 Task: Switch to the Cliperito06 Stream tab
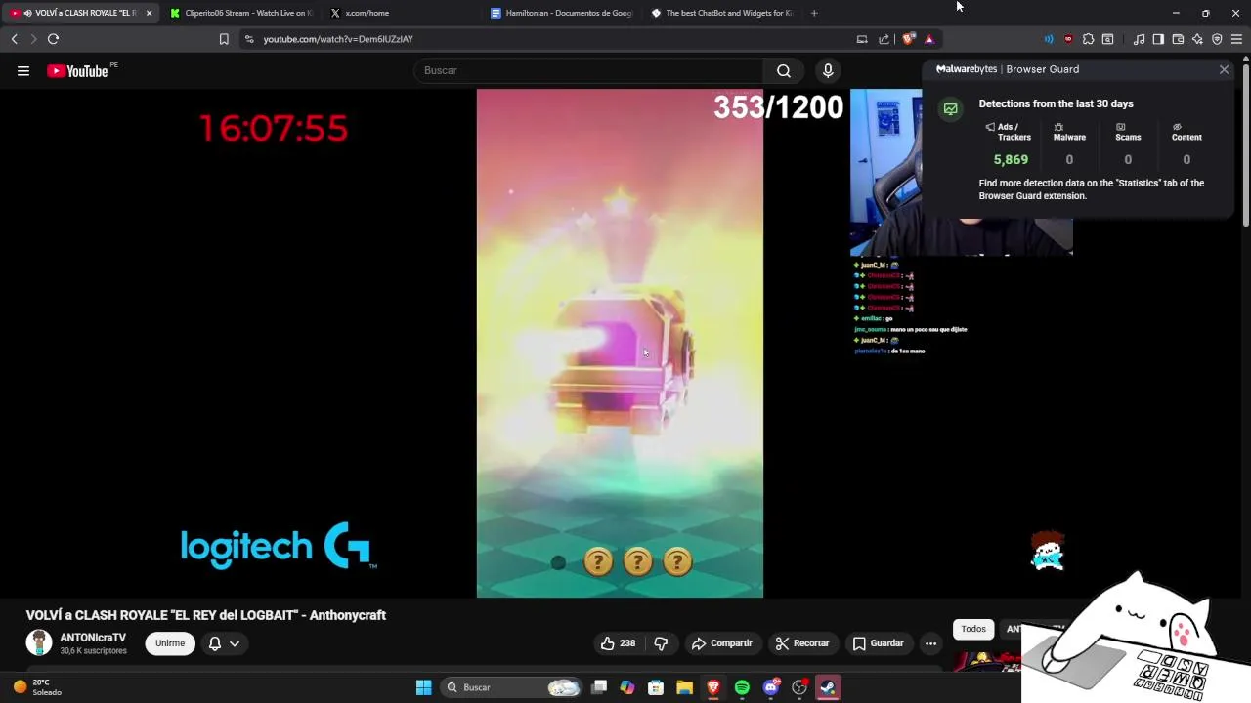tap(240, 13)
